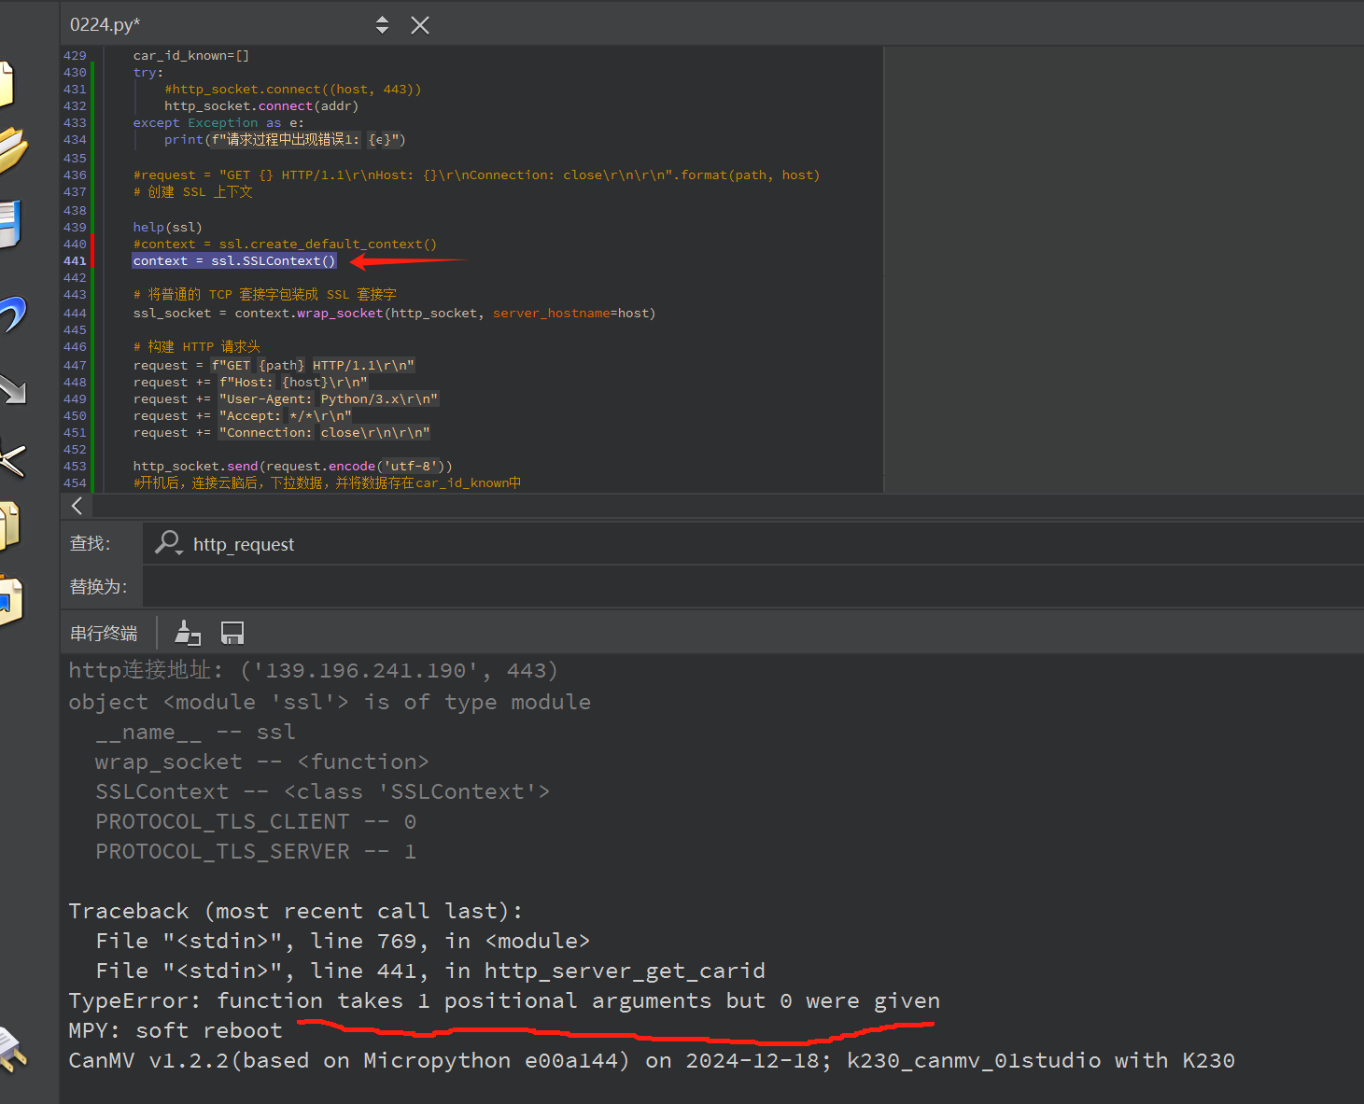The image size is (1364, 1104).
Task: Close the 0224.py document
Action: click(x=420, y=25)
